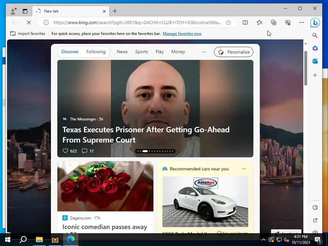The height and width of the screenshot is (246, 328).
Task: Open Manage favorites now link
Action: pyautogui.click(x=182, y=33)
